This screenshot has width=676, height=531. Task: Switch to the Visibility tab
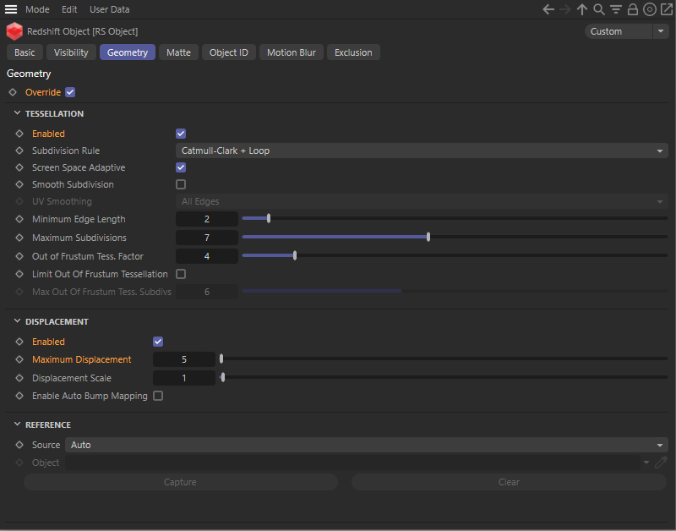pyautogui.click(x=71, y=52)
